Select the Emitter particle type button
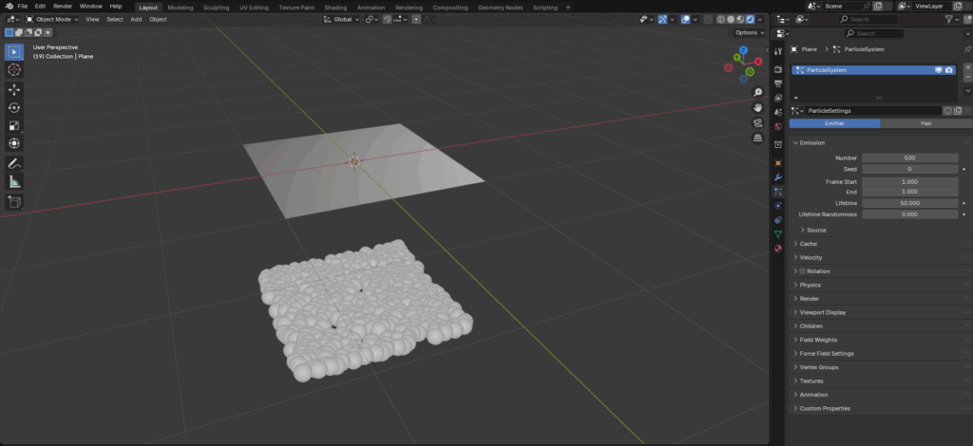This screenshot has height=446, width=973. 834,123
